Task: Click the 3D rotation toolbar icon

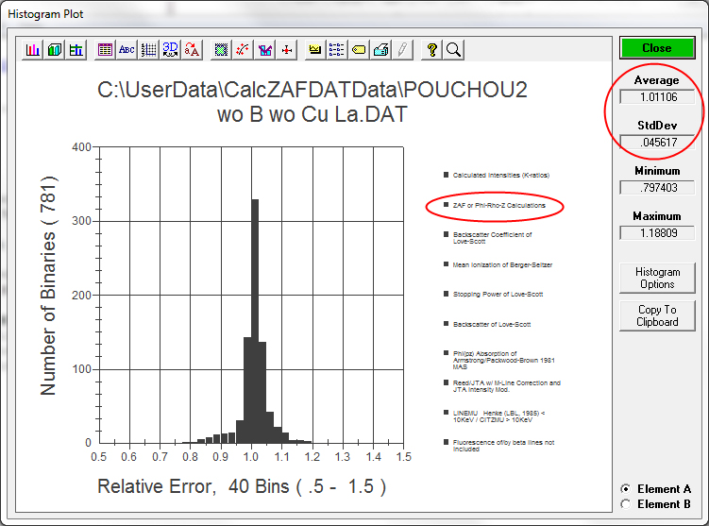Action: coord(171,50)
